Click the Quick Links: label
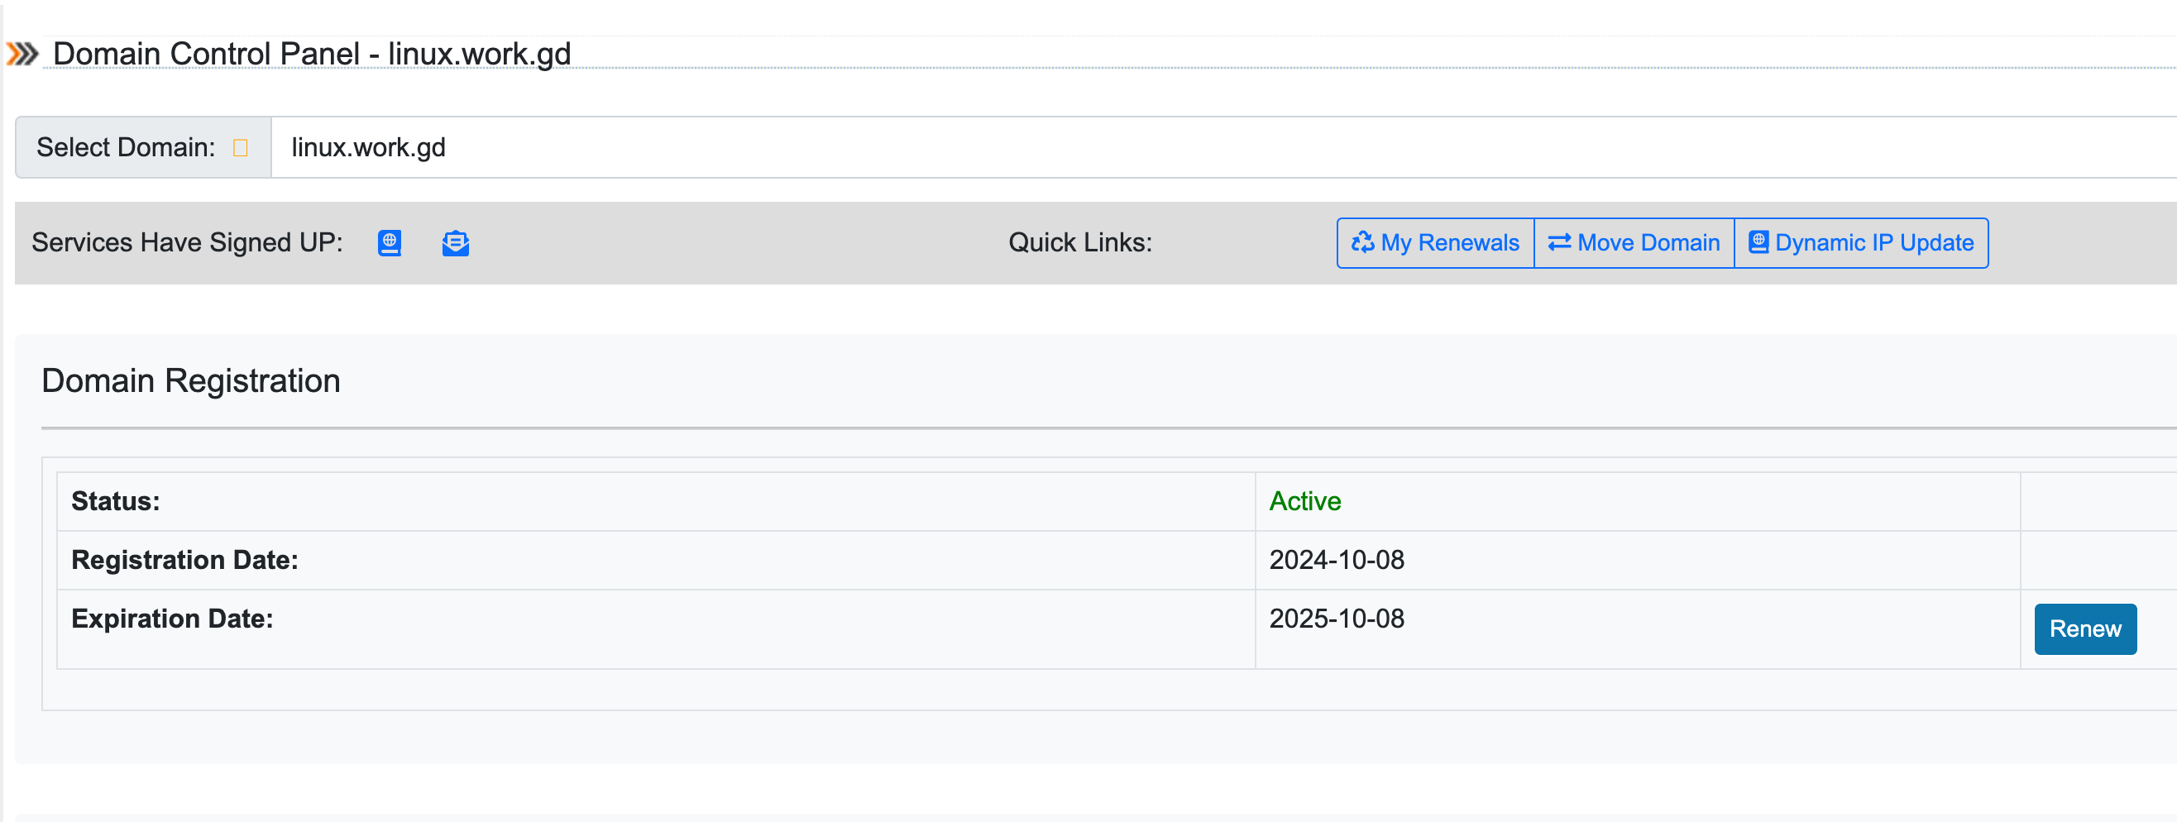Image resolution: width=2177 pixels, height=822 pixels. point(1080,243)
